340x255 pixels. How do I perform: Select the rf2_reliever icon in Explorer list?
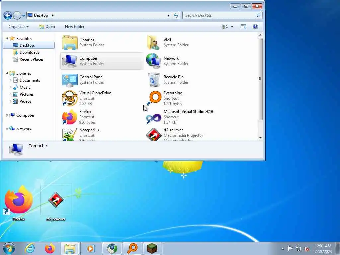[154, 134]
